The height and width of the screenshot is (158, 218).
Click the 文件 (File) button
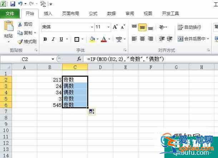point(10,14)
